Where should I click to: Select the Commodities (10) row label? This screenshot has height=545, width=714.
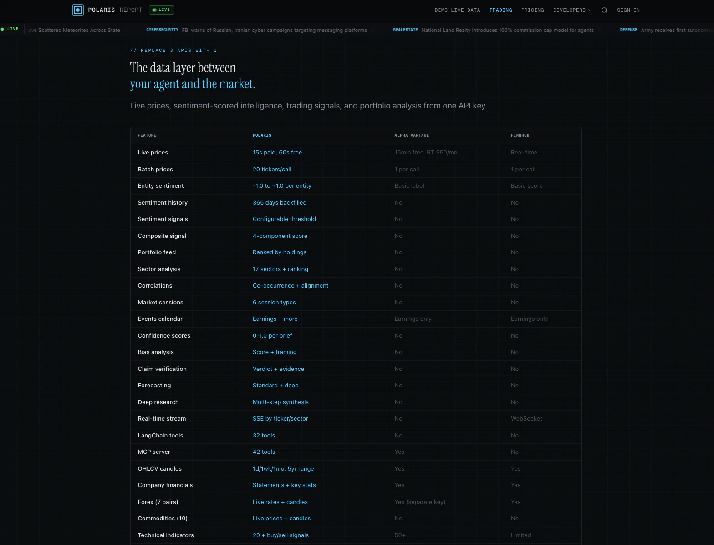coord(163,519)
